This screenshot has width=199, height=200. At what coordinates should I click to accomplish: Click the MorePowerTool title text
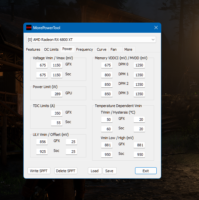tap(47, 28)
